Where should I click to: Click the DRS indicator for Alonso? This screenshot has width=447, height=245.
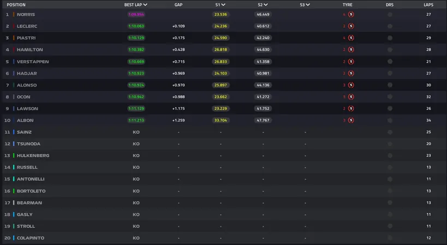click(390, 85)
